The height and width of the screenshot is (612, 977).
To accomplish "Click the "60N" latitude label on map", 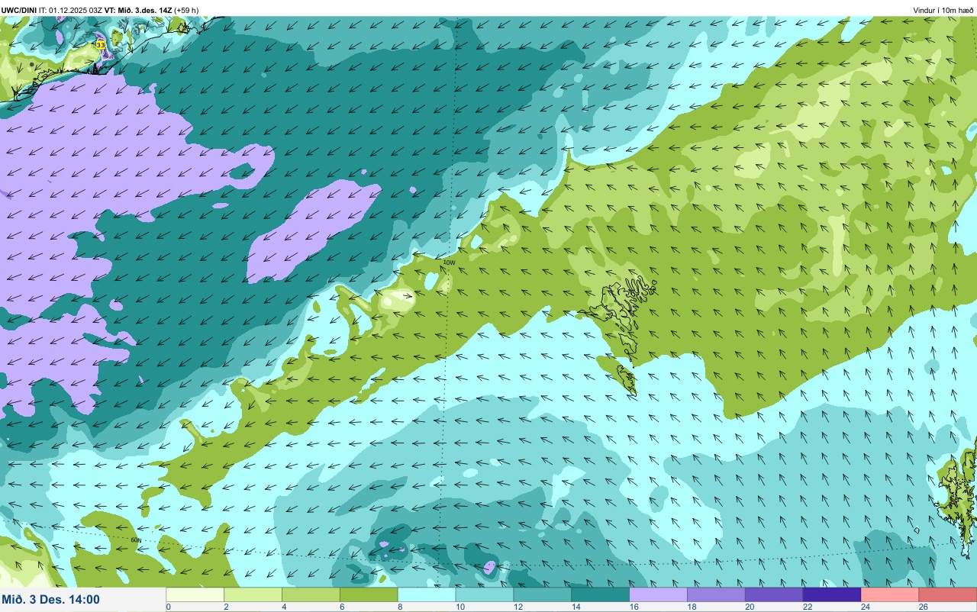I will tap(136, 540).
